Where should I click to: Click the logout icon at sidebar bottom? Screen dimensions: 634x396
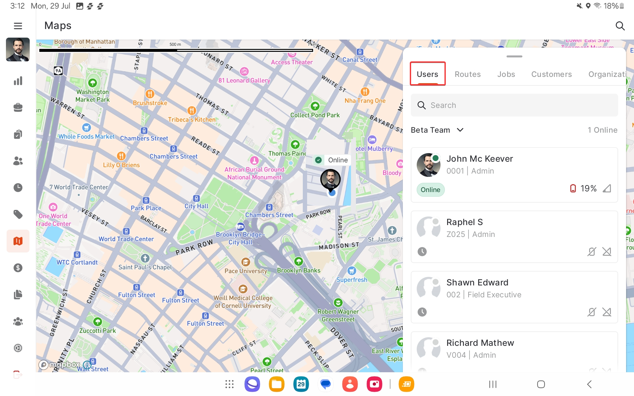coord(18,375)
